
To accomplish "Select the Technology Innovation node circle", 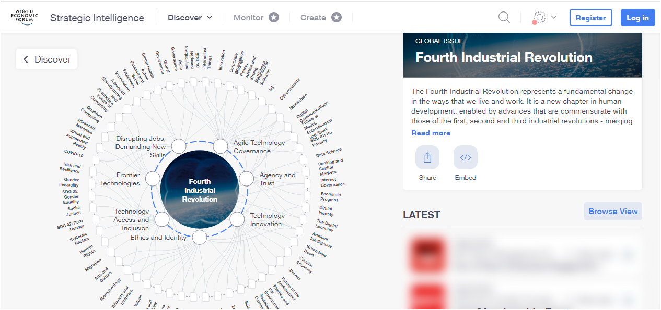I will tap(237, 219).
